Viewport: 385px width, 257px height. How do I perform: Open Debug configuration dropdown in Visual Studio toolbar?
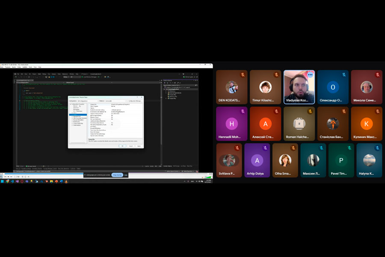tap(66, 77)
